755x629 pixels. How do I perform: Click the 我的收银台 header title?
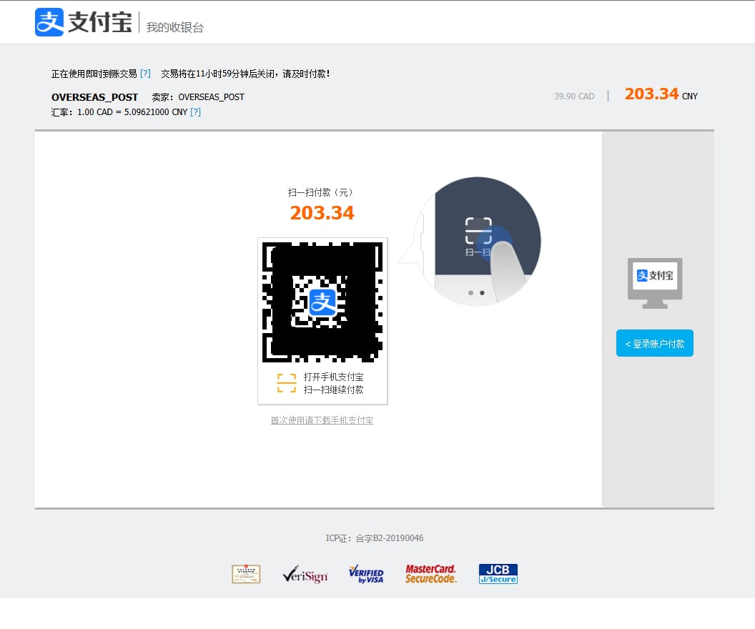click(175, 27)
